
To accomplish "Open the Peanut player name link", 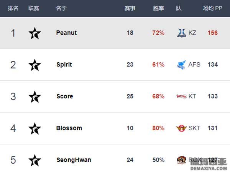I will click(66, 33).
